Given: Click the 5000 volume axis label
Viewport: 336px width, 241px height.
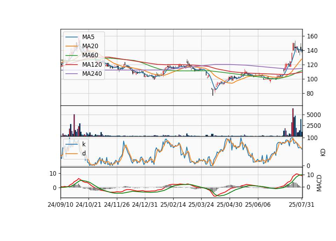Looking at the screenshot, I should [x=314, y=115].
